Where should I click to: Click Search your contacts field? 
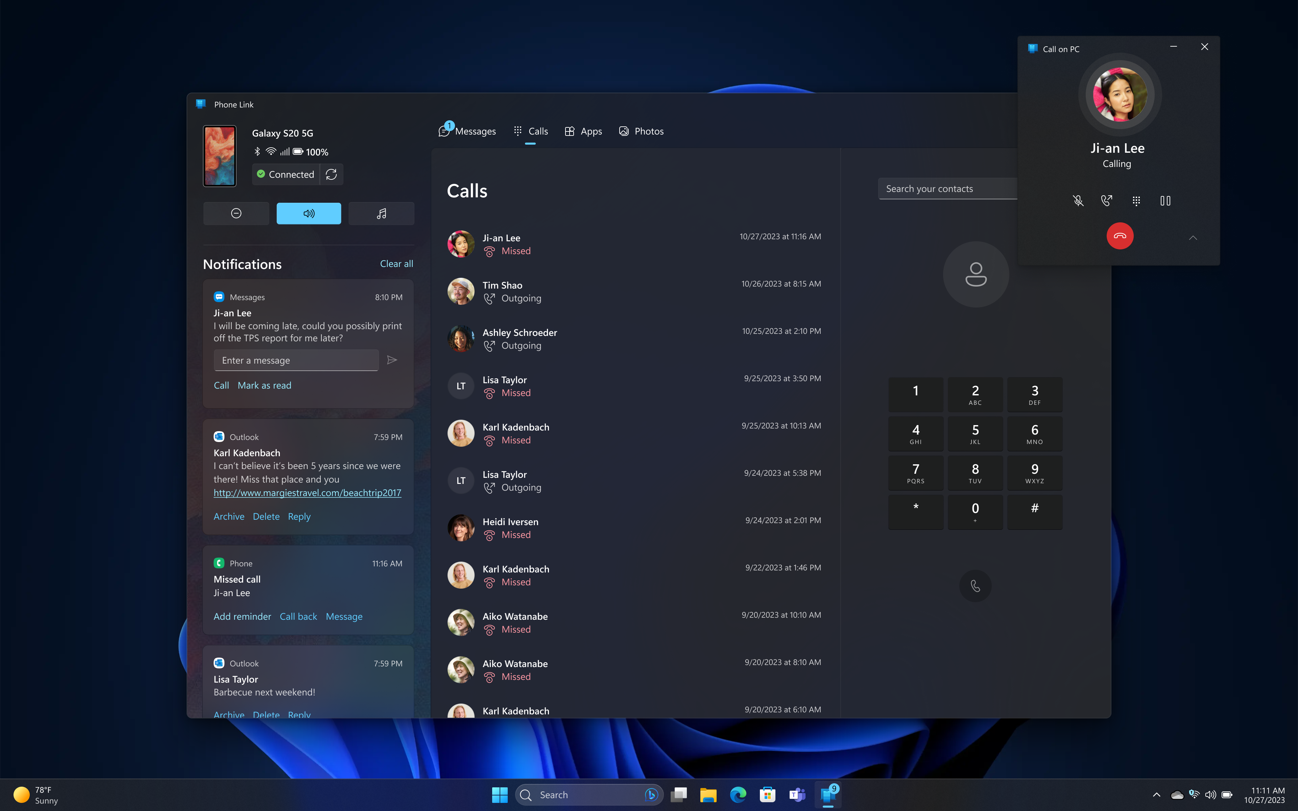point(948,189)
